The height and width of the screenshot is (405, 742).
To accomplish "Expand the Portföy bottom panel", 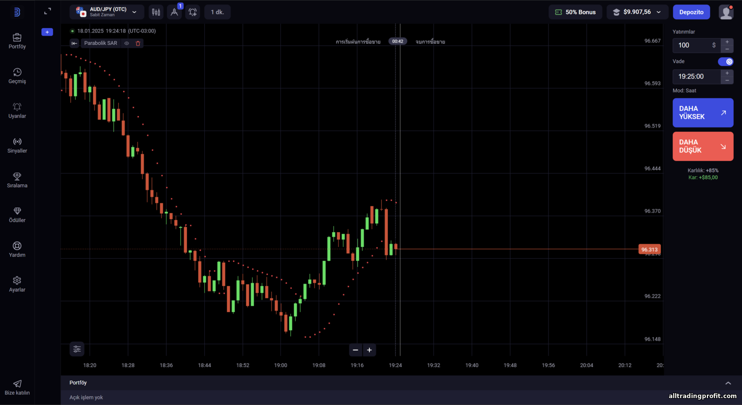I will coord(728,383).
